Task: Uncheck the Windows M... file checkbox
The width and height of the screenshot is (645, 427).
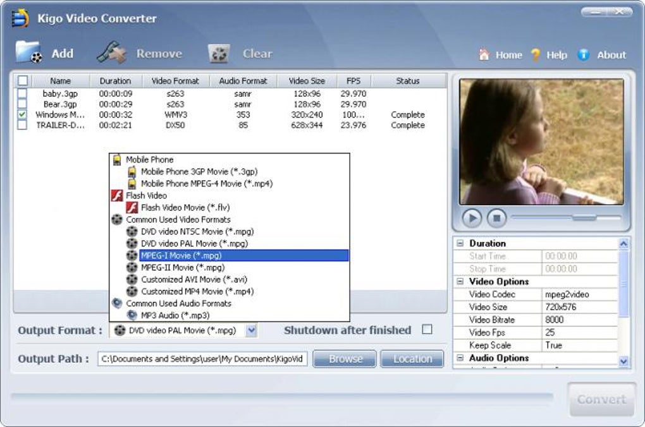Action: 22,115
